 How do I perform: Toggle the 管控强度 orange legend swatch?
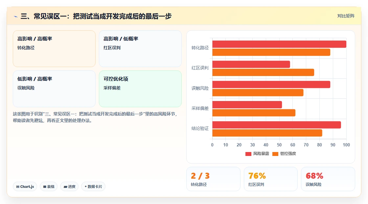click(275, 154)
